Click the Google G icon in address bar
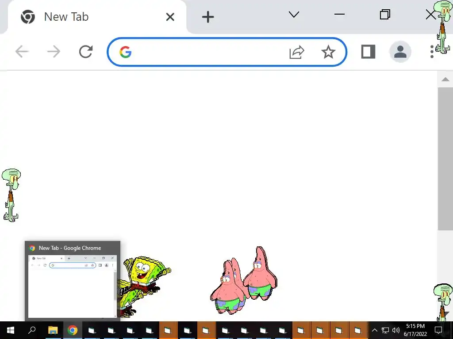 click(x=125, y=52)
